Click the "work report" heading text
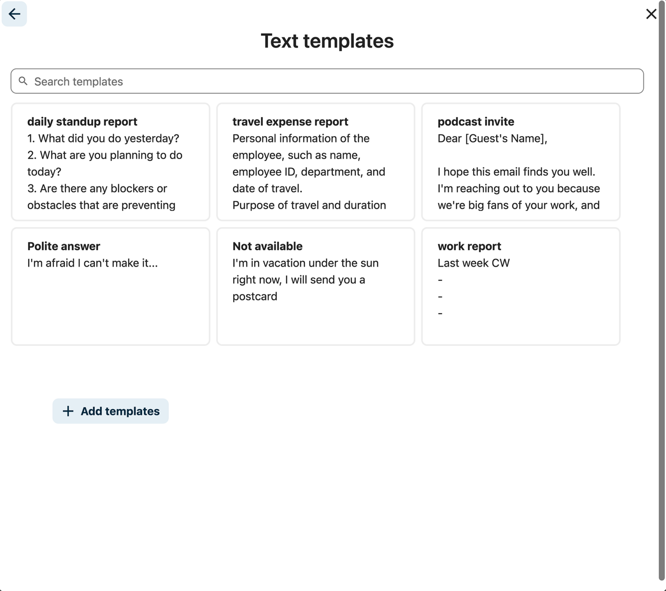This screenshot has width=666, height=591. point(469,246)
